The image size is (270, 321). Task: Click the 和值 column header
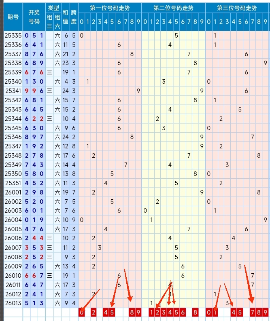(66, 17)
